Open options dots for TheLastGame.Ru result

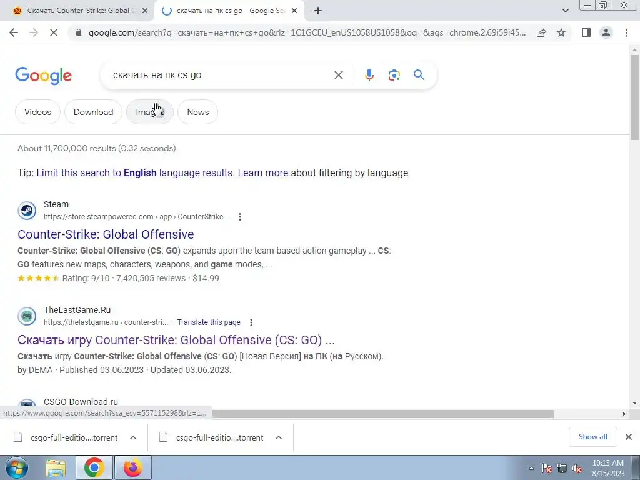[x=251, y=322]
